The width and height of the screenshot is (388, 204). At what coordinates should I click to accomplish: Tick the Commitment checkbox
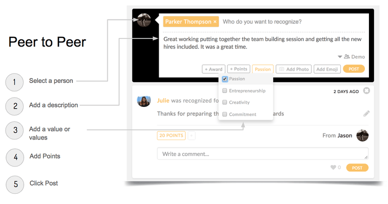[225, 115]
